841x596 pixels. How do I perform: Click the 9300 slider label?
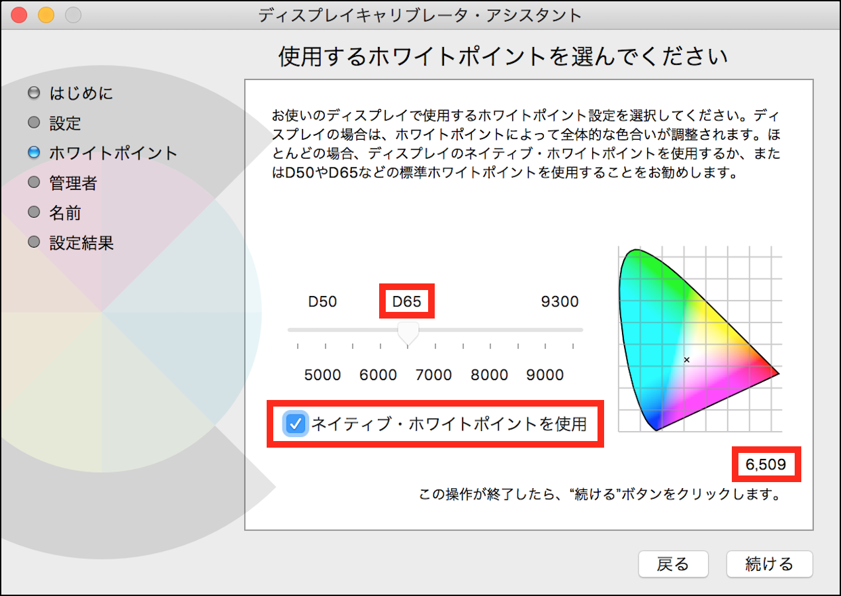pyautogui.click(x=560, y=302)
